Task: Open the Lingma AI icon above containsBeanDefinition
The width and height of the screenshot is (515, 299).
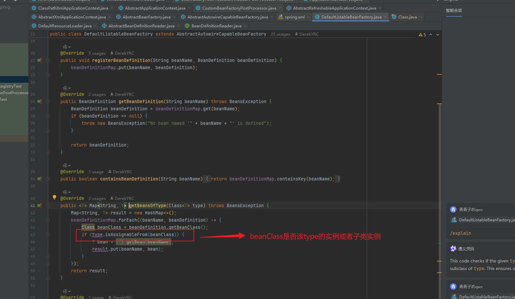Action: [65, 166]
